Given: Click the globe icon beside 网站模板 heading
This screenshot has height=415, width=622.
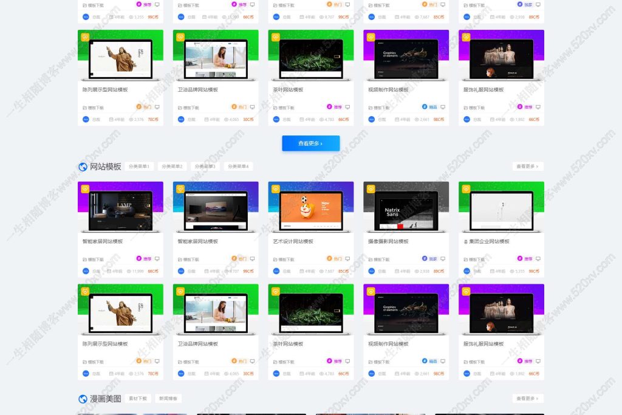Looking at the screenshot, I should (x=81, y=165).
